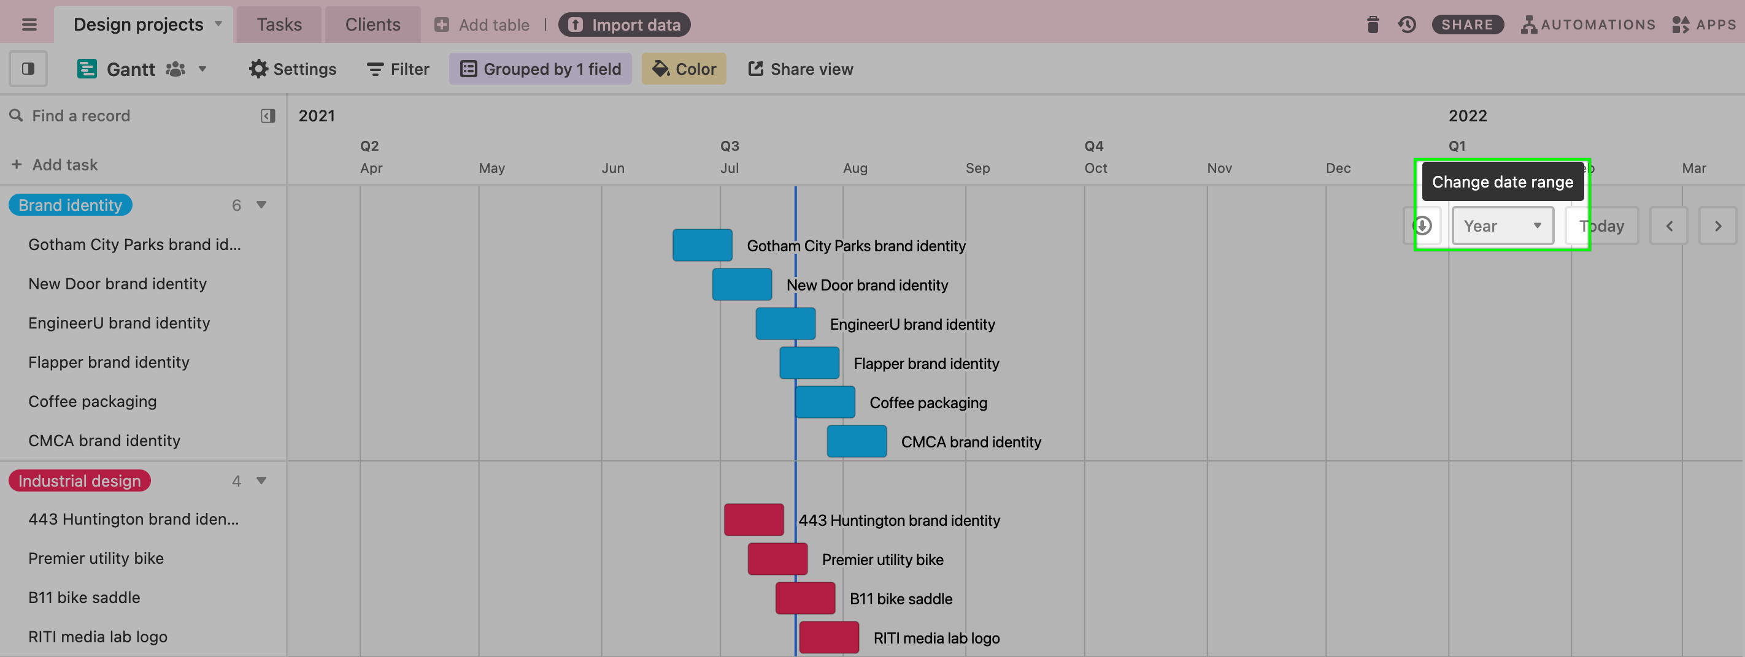The height and width of the screenshot is (657, 1745).
Task: Select the Industrial design group label
Action: [79, 481]
